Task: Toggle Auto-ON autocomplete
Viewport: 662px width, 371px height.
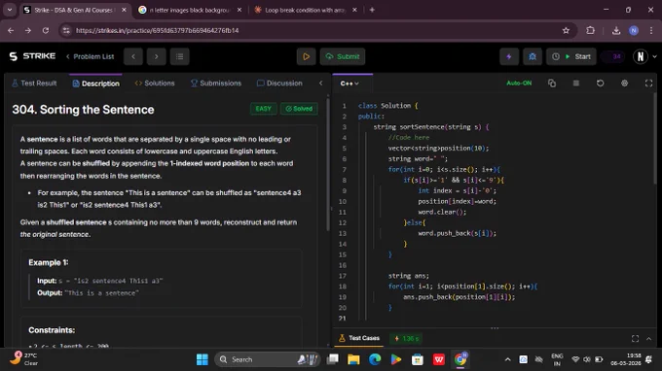Action: click(519, 83)
